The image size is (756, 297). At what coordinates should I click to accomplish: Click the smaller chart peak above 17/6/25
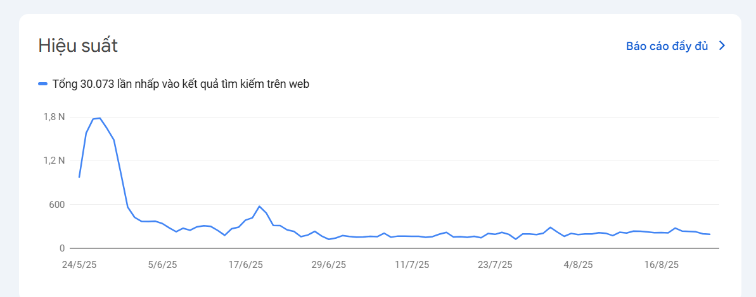click(259, 207)
